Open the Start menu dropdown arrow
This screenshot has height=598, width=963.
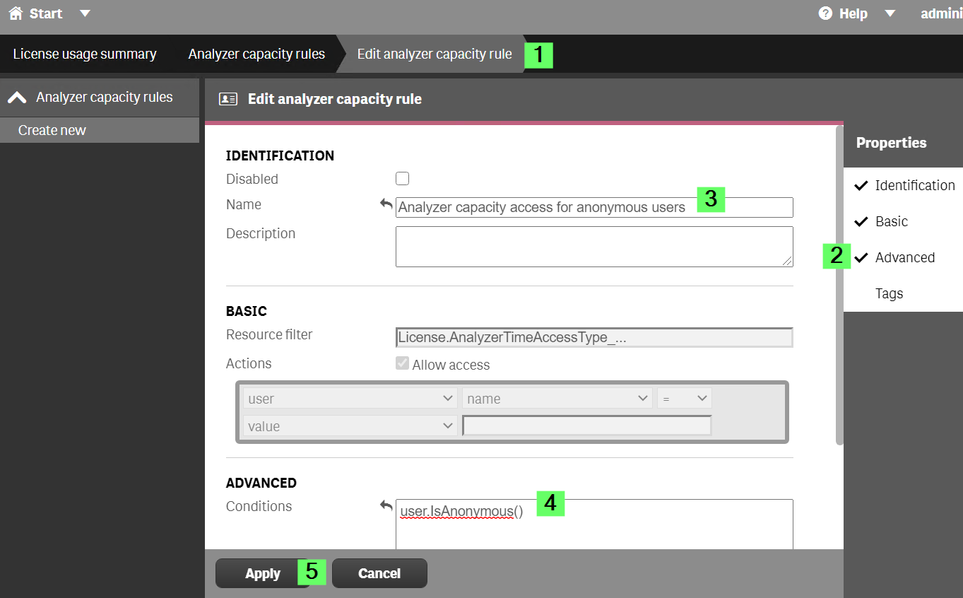click(84, 13)
